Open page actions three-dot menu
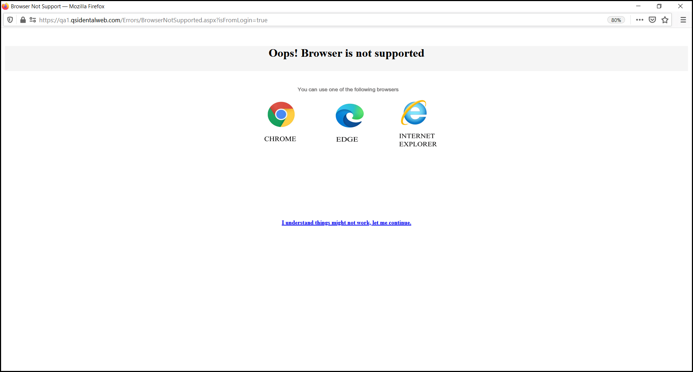The image size is (693, 372). (639, 20)
